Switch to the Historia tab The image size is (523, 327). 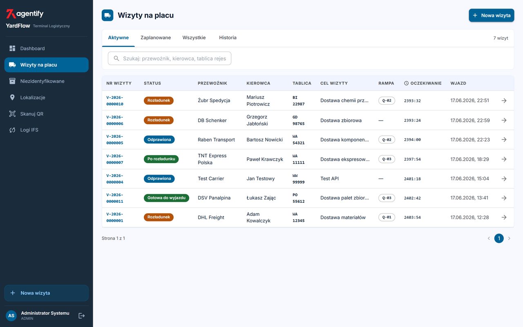point(228,38)
